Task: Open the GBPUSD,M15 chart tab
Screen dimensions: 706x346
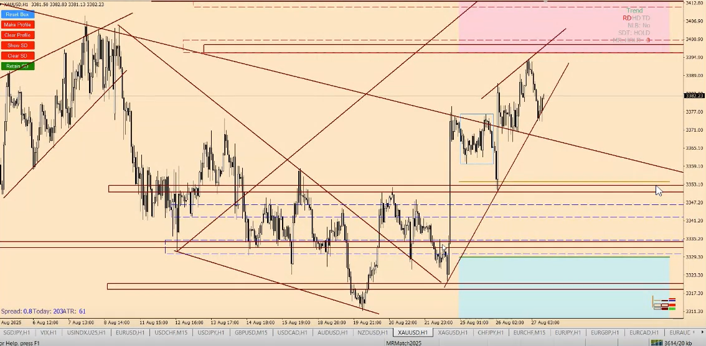Action: pos(252,333)
